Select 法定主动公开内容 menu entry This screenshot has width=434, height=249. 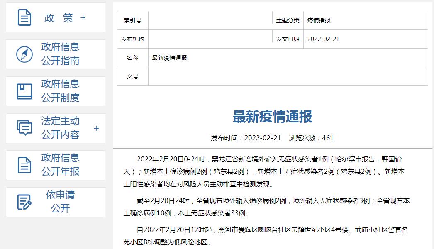[x=60, y=128]
